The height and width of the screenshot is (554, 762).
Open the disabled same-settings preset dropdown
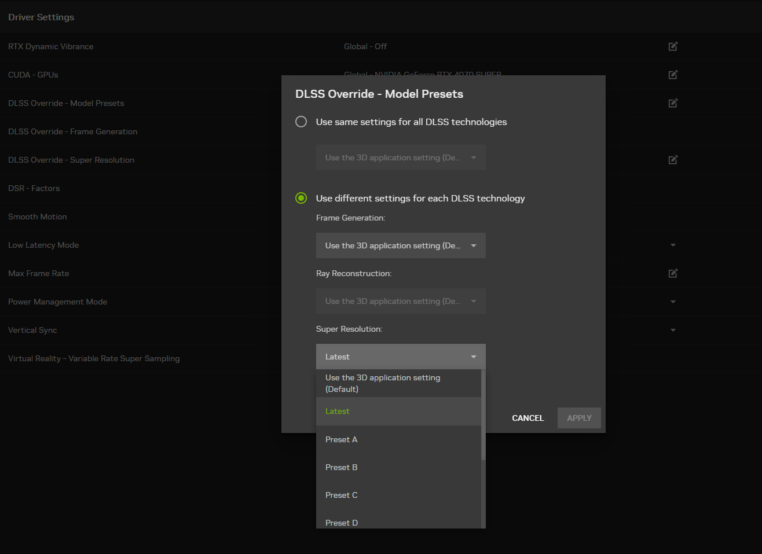click(x=401, y=157)
